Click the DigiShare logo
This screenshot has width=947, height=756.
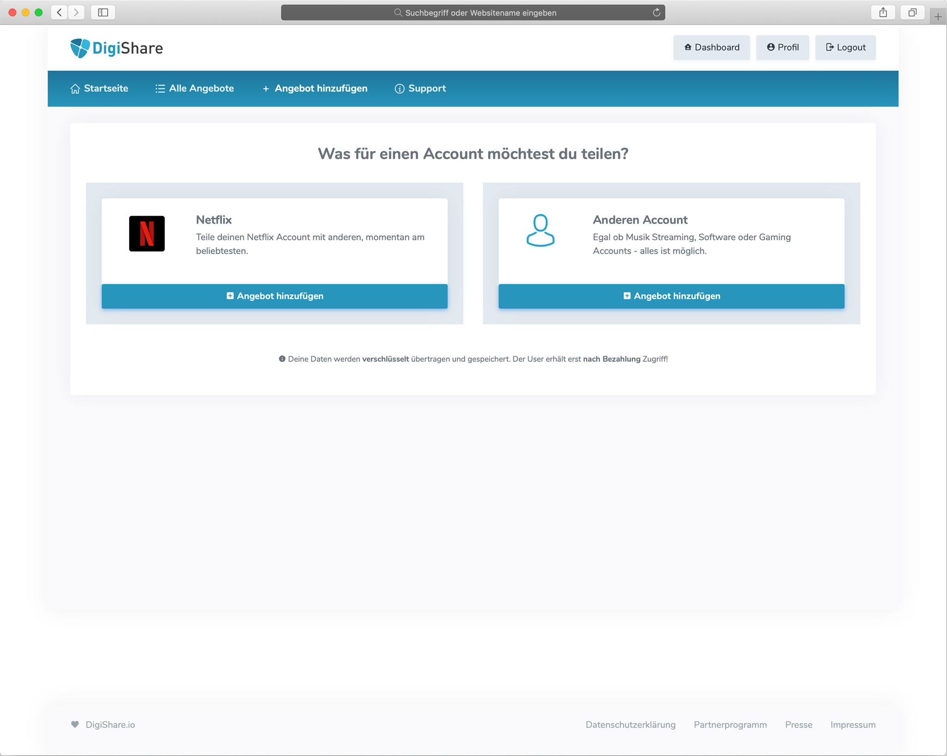117,48
